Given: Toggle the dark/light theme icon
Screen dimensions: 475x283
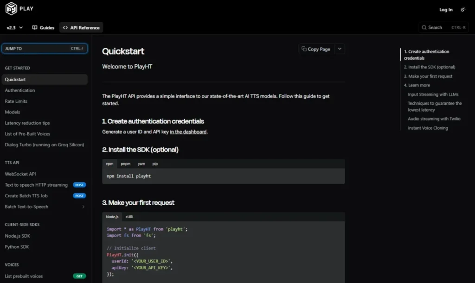Looking at the screenshot, I should pos(463,10).
